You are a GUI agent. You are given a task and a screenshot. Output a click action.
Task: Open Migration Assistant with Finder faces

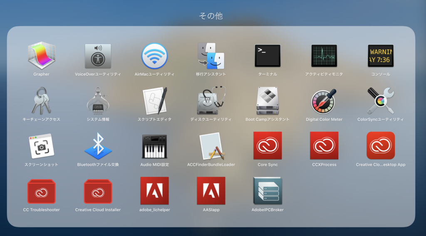(x=211, y=56)
